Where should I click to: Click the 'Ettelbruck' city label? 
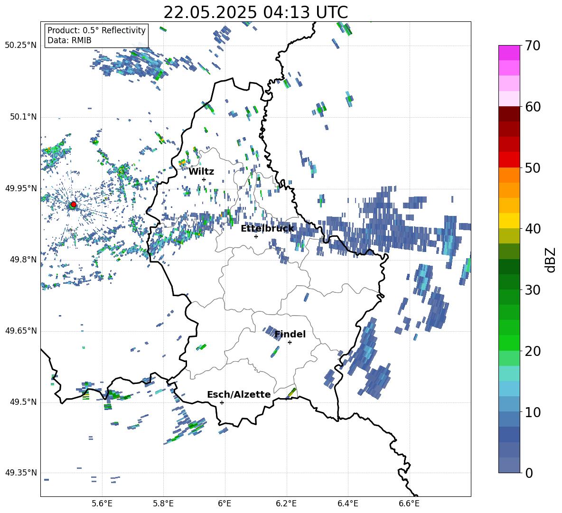(x=267, y=228)
